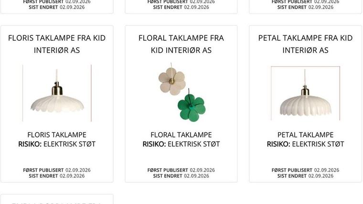
Task: Open the partially visible card at bottom left
Action: (57, 199)
